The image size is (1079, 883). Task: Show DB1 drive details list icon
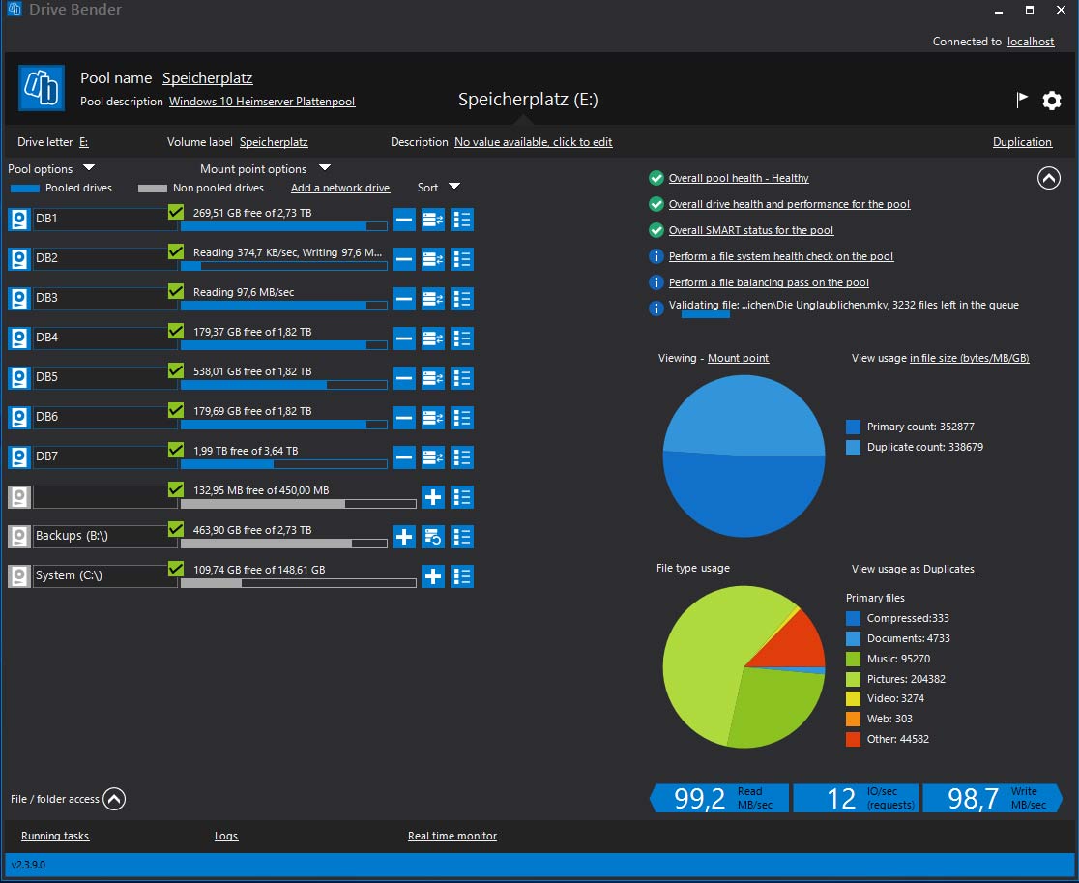tap(462, 220)
